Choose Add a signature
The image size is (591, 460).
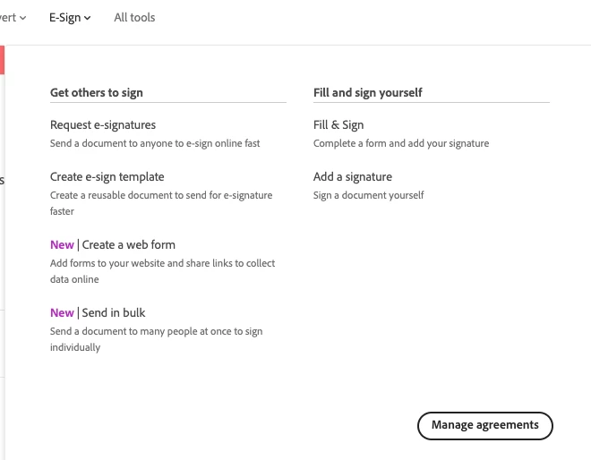click(353, 177)
